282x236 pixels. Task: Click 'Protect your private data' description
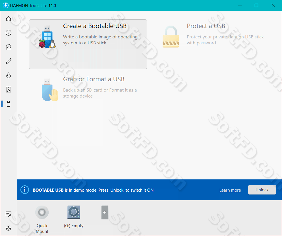tap(225, 40)
